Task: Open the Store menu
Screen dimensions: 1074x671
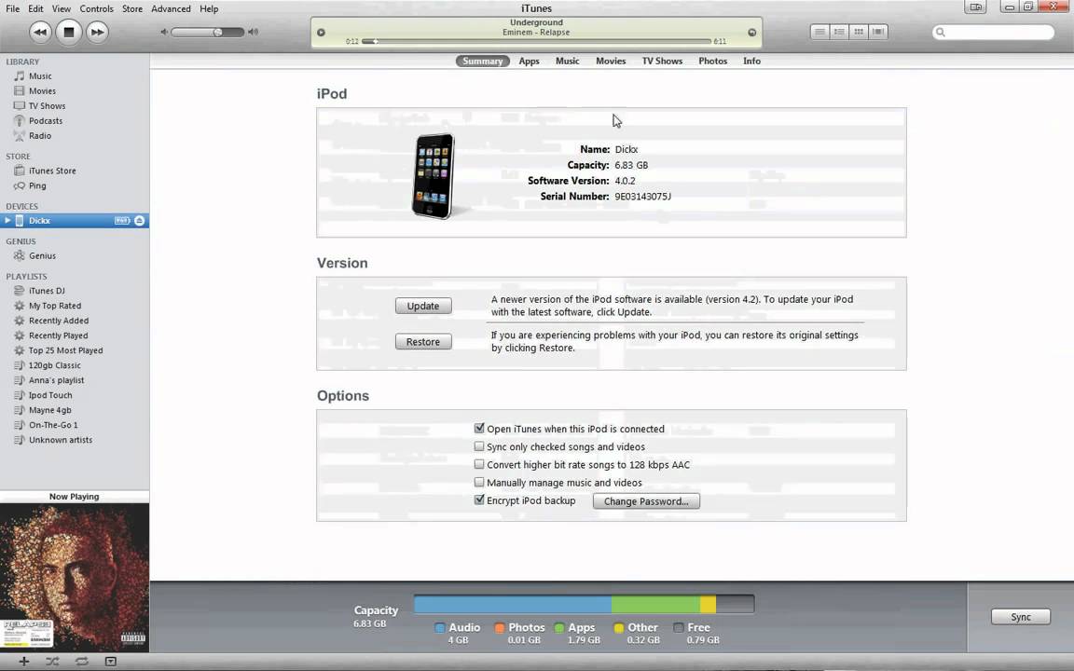Action: (132, 9)
